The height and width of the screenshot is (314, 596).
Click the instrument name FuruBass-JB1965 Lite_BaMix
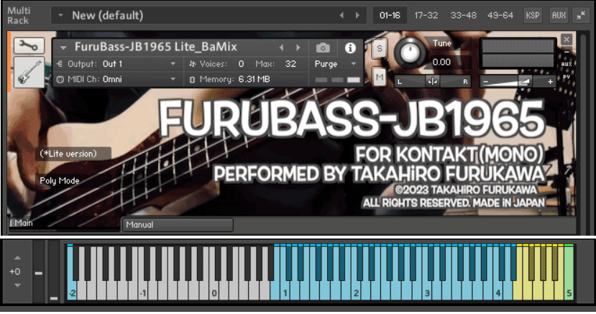click(x=156, y=47)
